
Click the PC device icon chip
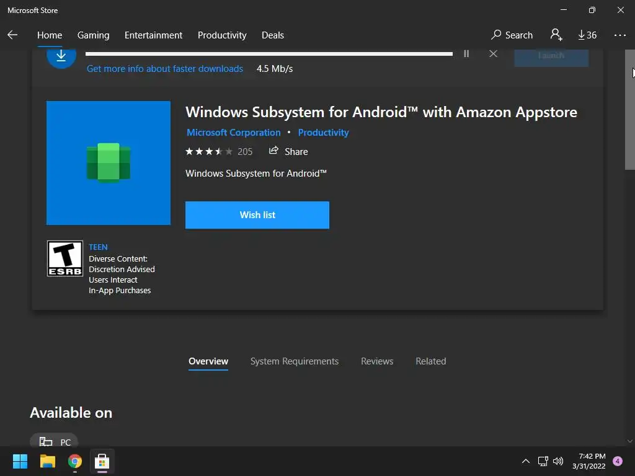(54, 441)
